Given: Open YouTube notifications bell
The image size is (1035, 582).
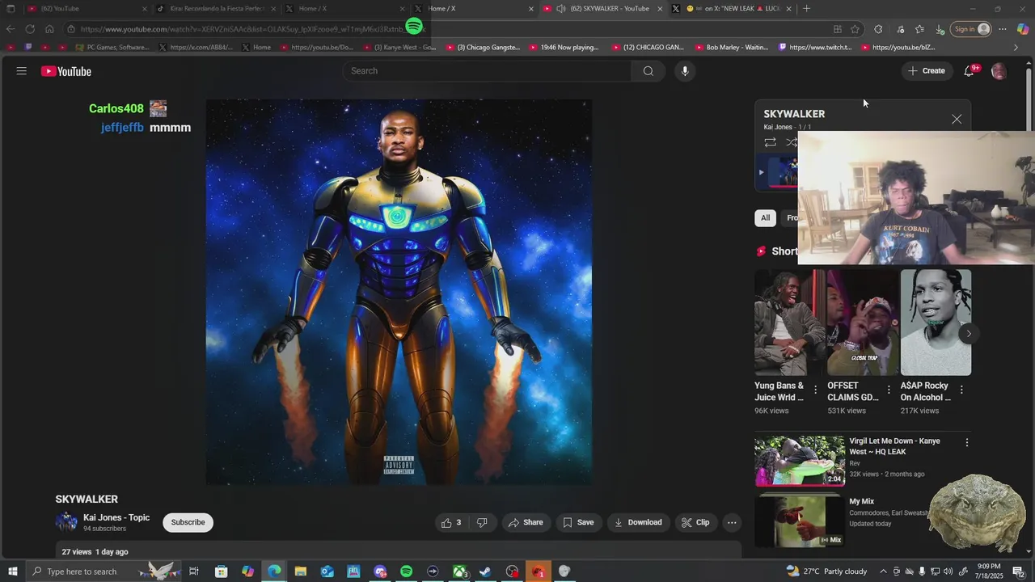Looking at the screenshot, I should 970,71.
